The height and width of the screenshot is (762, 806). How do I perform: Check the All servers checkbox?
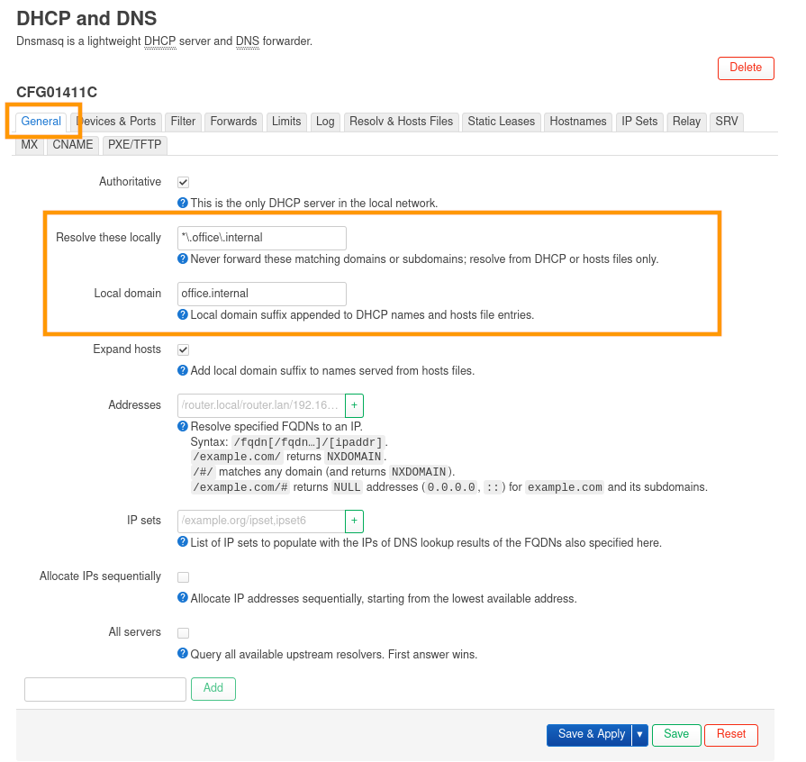pos(184,632)
